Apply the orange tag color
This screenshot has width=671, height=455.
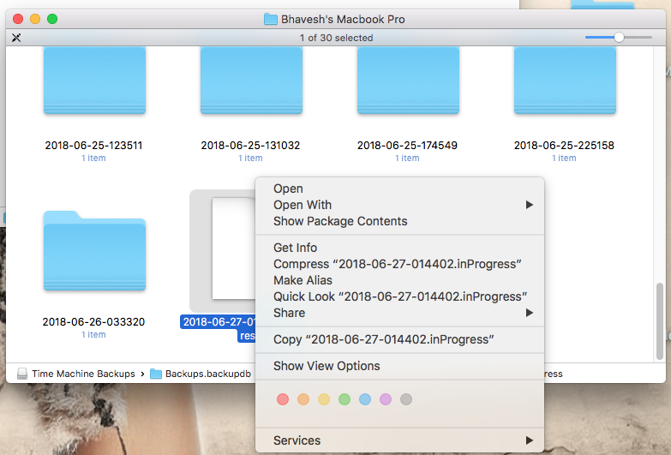point(303,399)
